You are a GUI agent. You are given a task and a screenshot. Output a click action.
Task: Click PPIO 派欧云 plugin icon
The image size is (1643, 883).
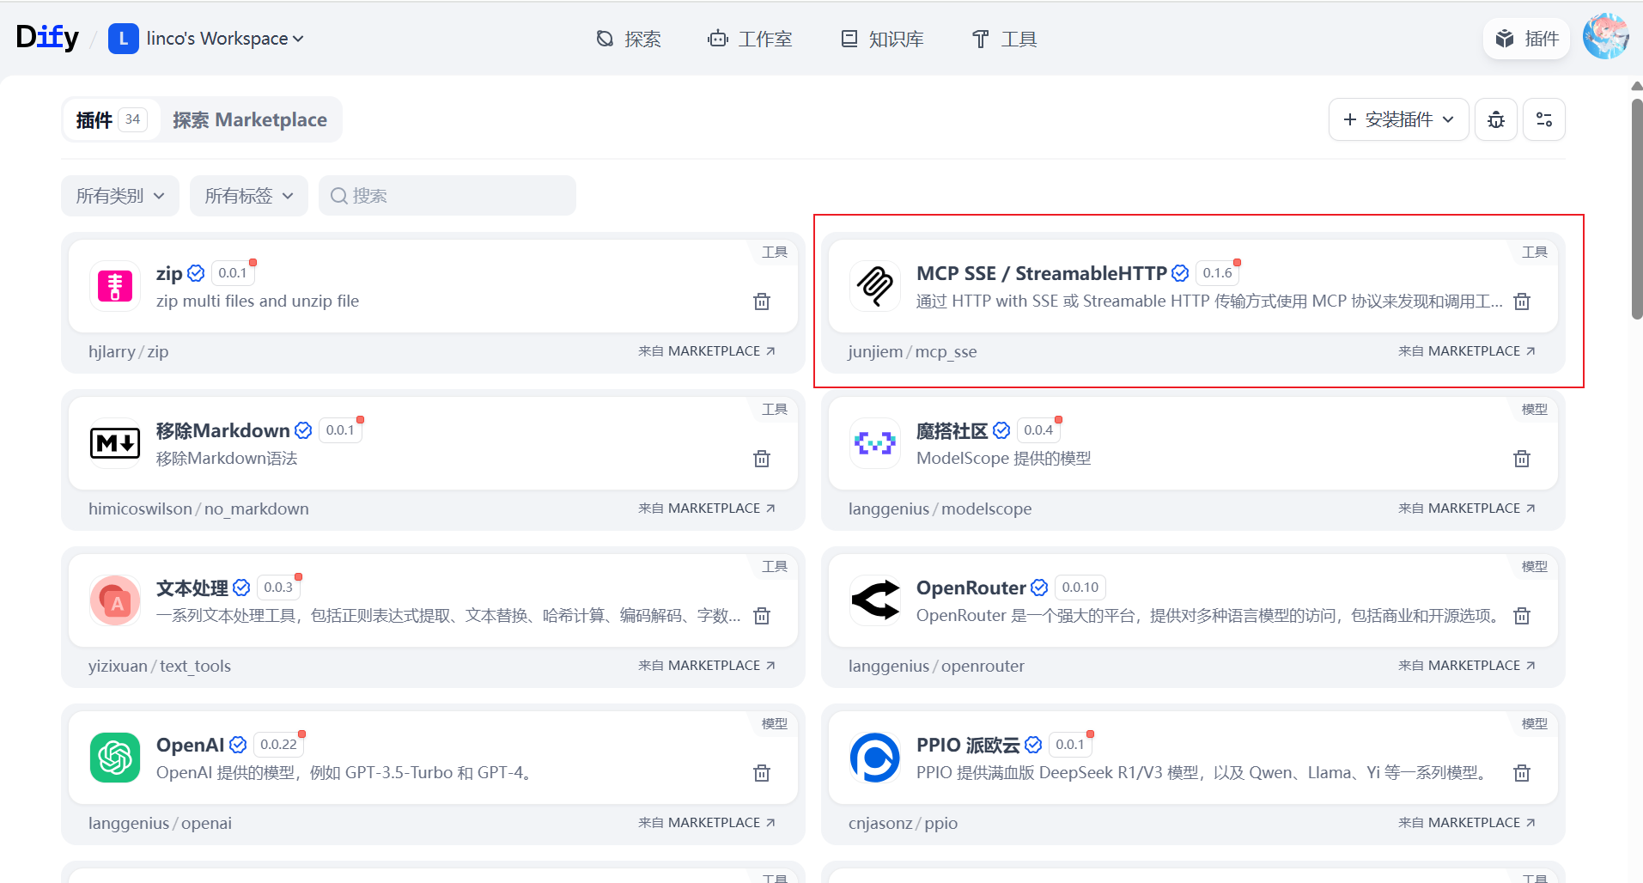click(875, 758)
